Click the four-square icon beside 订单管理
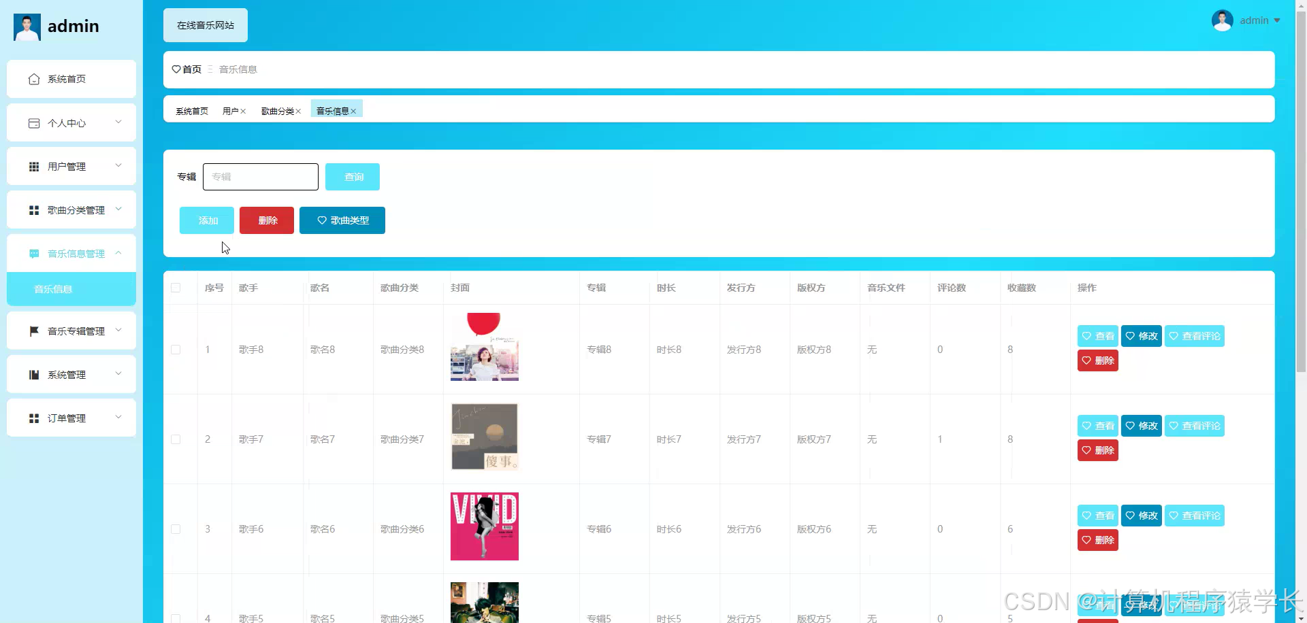The width and height of the screenshot is (1307, 623). click(34, 418)
